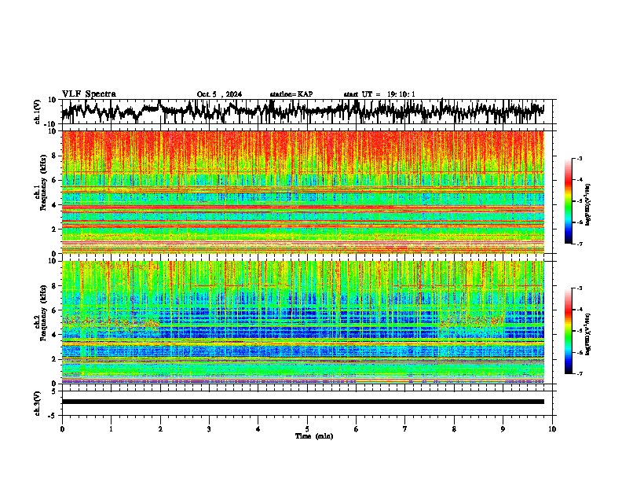Click the time axis tick label "8"

(454, 429)
